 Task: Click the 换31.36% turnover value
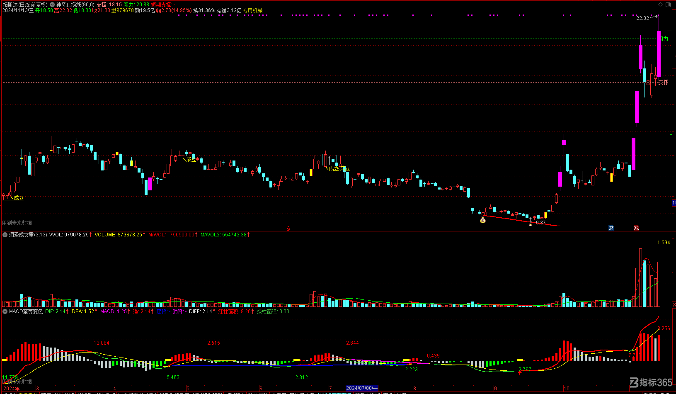point(204,10)
